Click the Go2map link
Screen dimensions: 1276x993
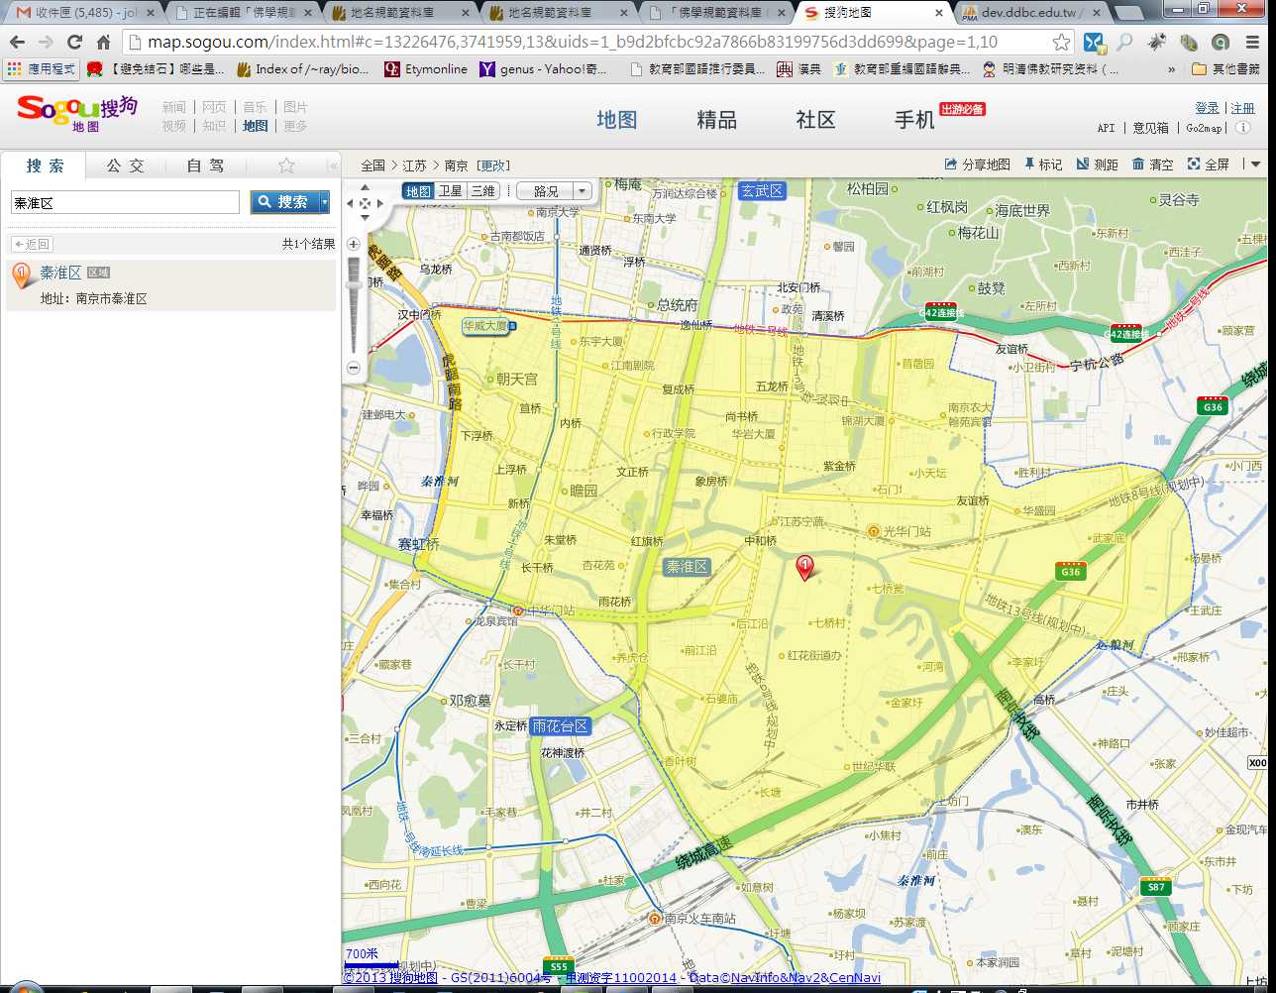(1204, 128)
